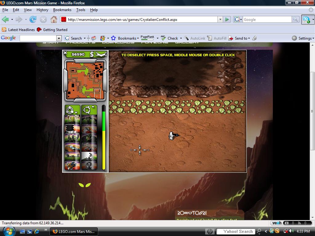This screenshot has height=236, width=315.
Task: Reload the page with the Reload icon
Action: click(33, 19)
